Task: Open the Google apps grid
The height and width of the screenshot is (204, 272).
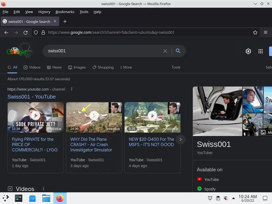Action: pyautogui.click(x=261, y=51)
